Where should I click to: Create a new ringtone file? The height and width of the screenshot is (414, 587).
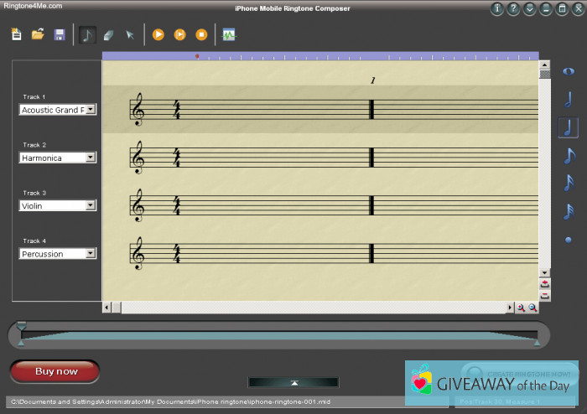17,34
